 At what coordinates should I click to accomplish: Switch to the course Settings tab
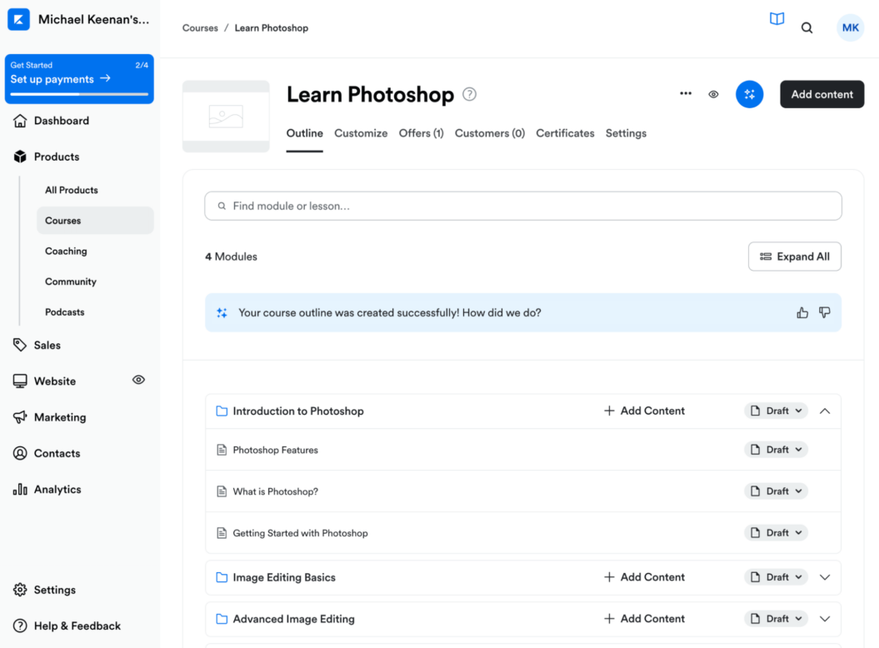click(626, 133)
